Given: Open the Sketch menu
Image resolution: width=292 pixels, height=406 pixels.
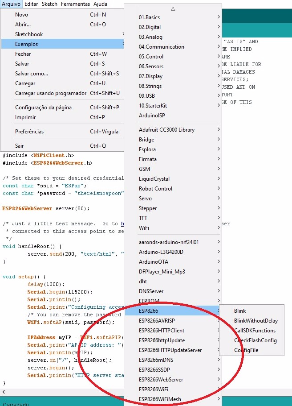Looking at the screenshot, I should click(x=49, y=4).
